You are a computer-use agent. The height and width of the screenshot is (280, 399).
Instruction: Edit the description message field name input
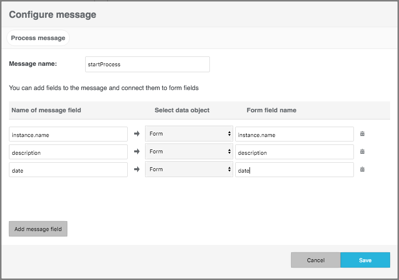point(68,152)
